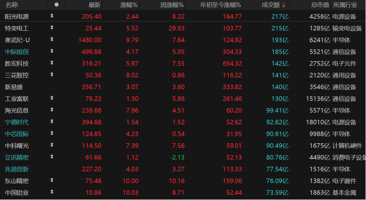Screen dimensions: 366x200
Task: Click the marker icon next to 特变电工
Action: (x=52, y=28)
